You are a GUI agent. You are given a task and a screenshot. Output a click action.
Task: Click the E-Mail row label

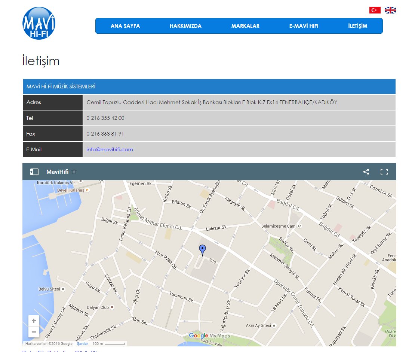click(x=34, y=149)
